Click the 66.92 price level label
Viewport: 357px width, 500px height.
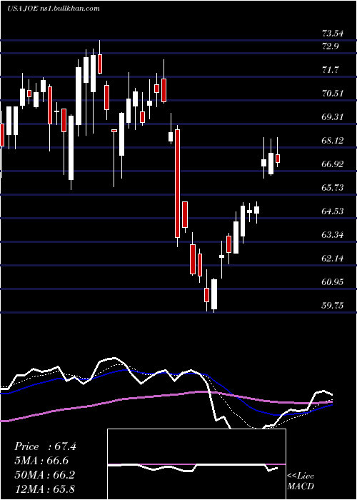[x=333, y=164]
